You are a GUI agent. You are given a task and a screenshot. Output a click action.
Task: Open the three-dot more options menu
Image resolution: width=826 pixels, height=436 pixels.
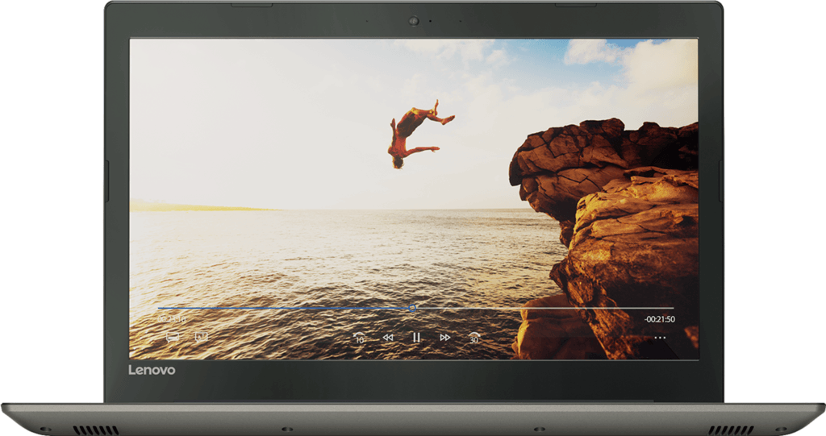pos(660,337)
